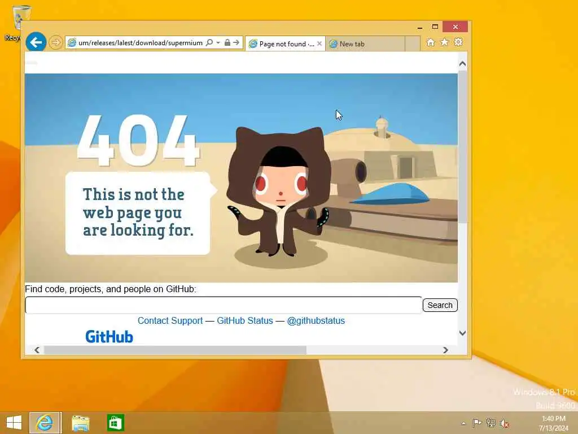Close the Internet Explorer window
This screenshot has height=434, width=578.
coord(456,27)
